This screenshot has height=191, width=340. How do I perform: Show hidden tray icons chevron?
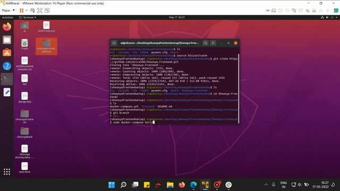pyautogui.click(x=266, y=185)
